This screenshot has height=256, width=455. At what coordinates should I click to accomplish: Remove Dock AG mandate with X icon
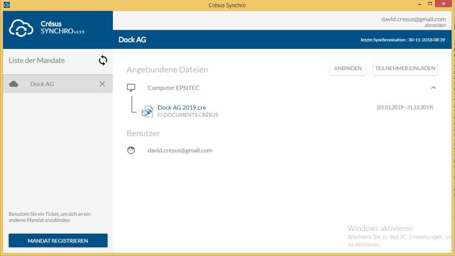pyautogui.click(x=102, y=84)
